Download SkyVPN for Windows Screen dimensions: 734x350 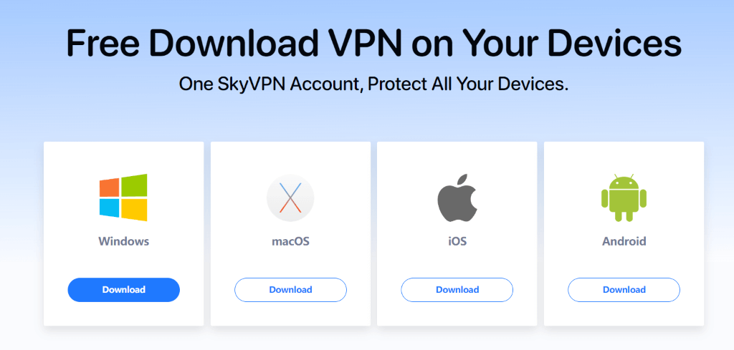(x=123, y=290)
